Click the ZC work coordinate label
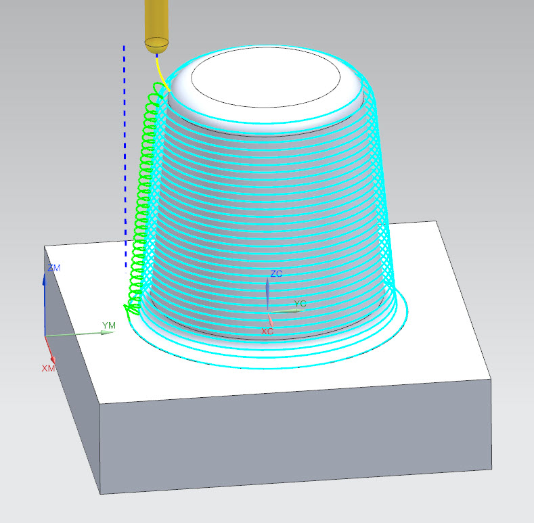The width and height of the screenshot is (534, 523). [276, 273]
